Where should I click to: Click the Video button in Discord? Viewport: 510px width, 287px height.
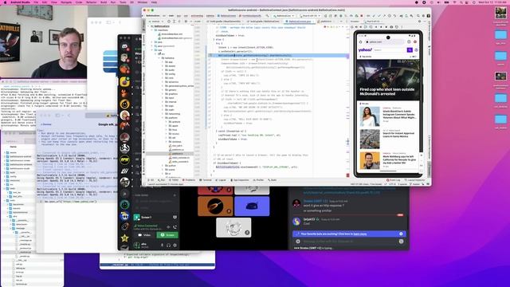144,235
